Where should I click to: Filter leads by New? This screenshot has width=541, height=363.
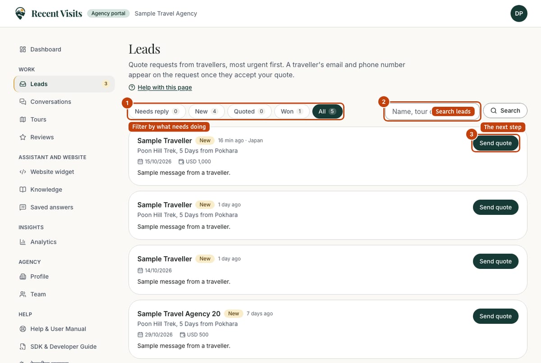coord(206,111)
